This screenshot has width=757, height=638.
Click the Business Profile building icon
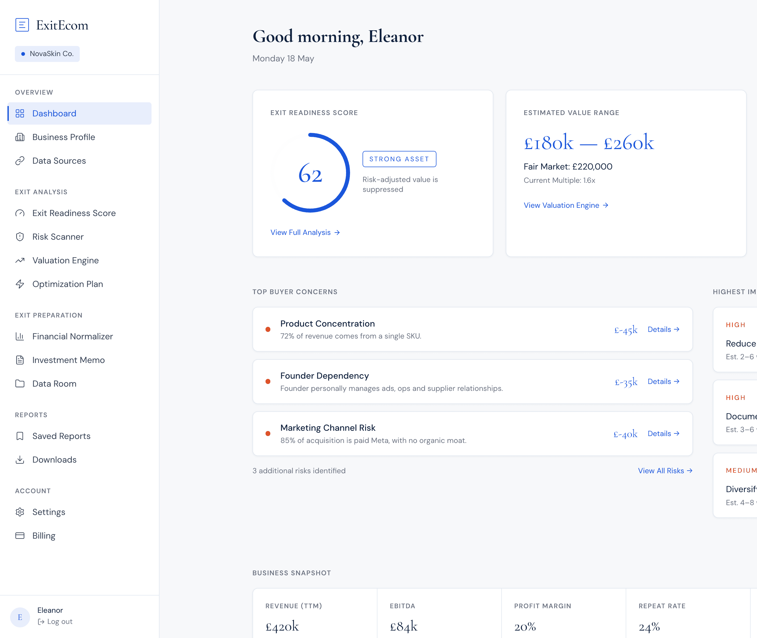(x=20, y=137)
